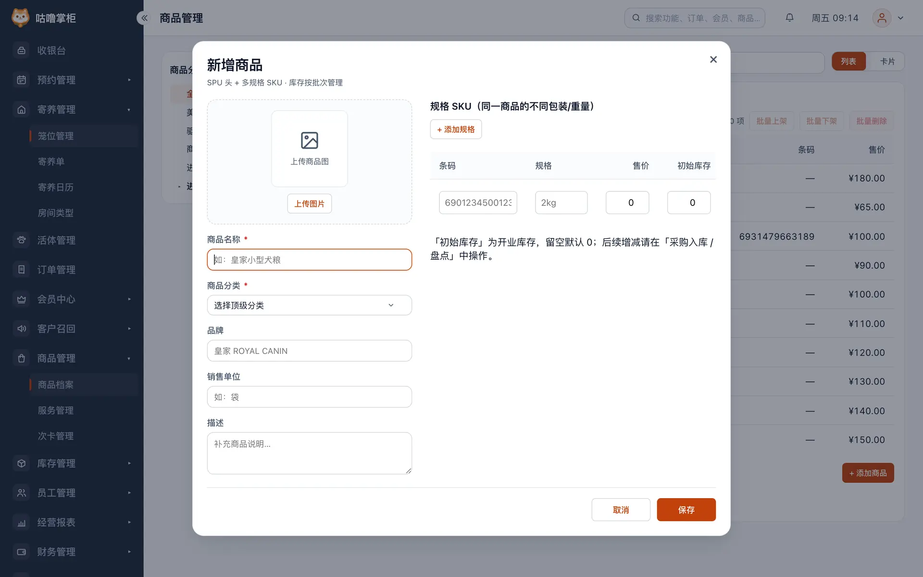
Task: Switch to 列表 view tab
Action: (848, 62)
